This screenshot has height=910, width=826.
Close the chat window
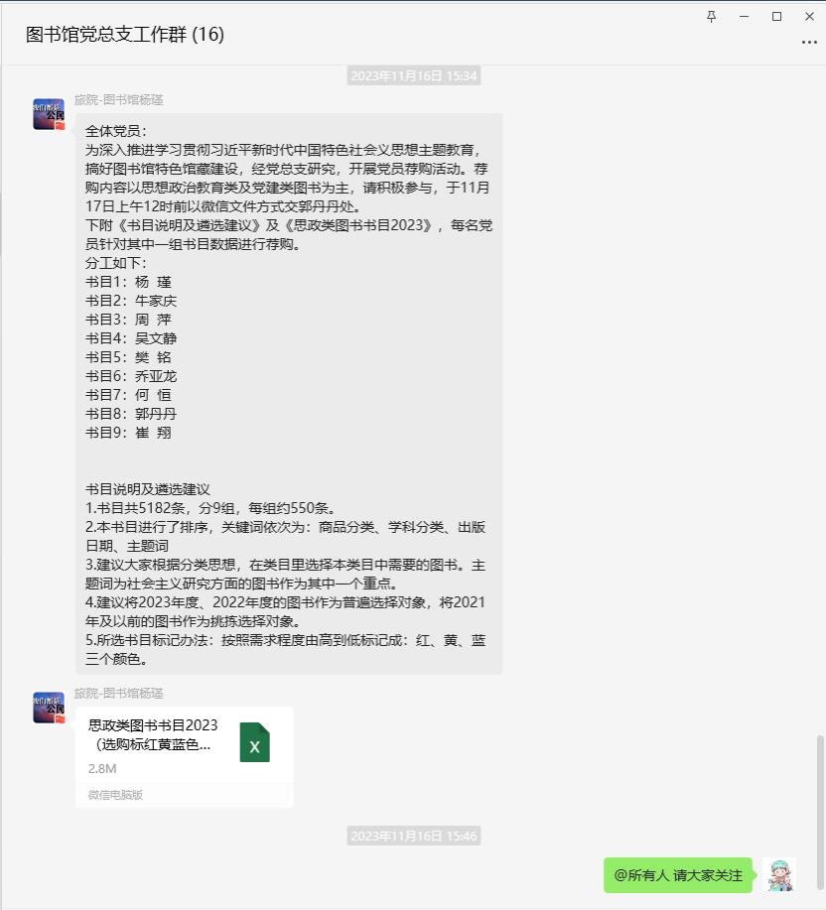click(809, 17)
